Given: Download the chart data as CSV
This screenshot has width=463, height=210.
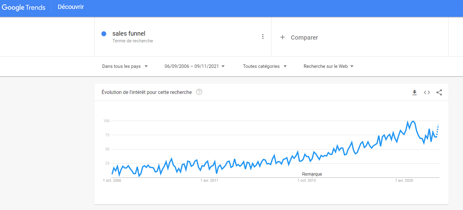Looking at the screenshot, I should coord(414,92).
